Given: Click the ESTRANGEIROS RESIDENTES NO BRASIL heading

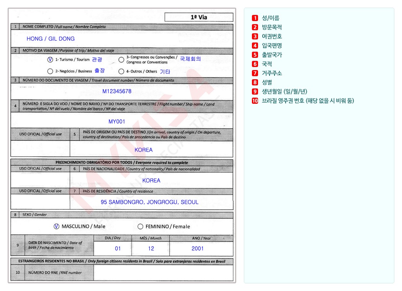Looking at the screenshot, I should click(122, 261).
